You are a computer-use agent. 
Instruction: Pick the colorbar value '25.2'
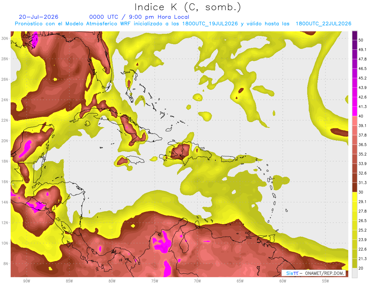click(362, 230)
